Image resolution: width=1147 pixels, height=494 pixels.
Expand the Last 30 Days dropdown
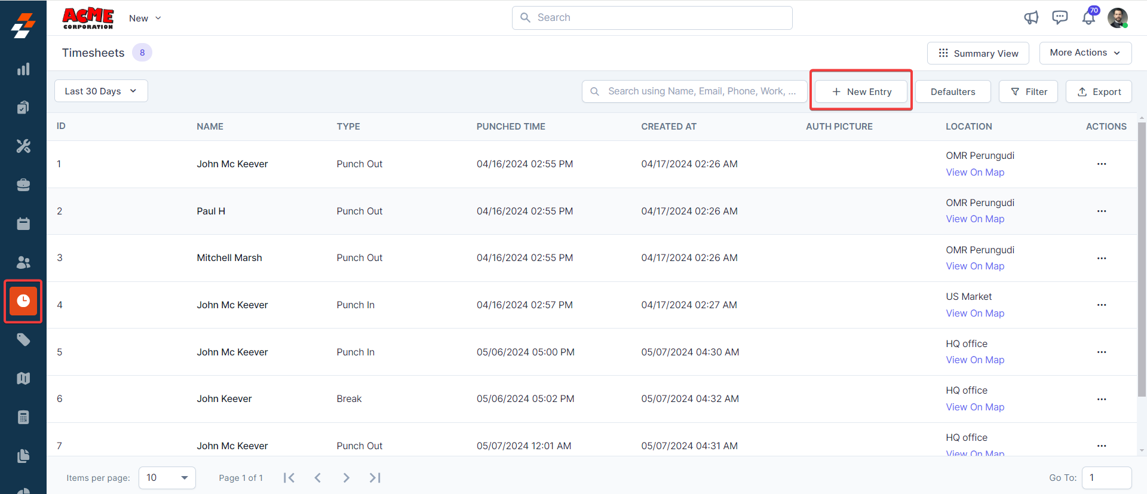[x=101, y=91]
